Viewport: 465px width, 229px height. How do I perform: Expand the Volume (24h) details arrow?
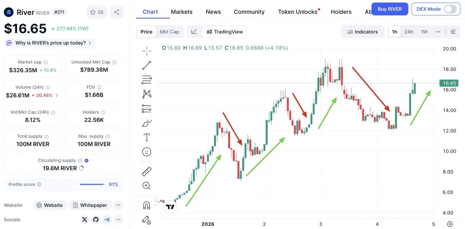click(x=57, y=95)
